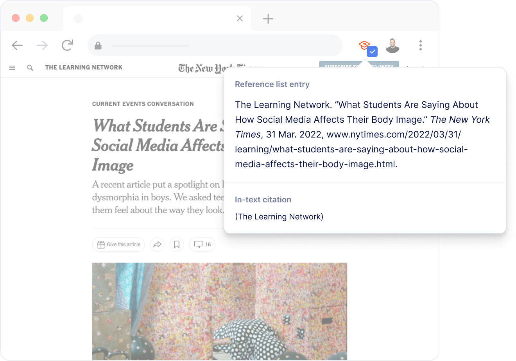Open the NYT hamburger sections menu
516x361 pixels.
point(13,68)
